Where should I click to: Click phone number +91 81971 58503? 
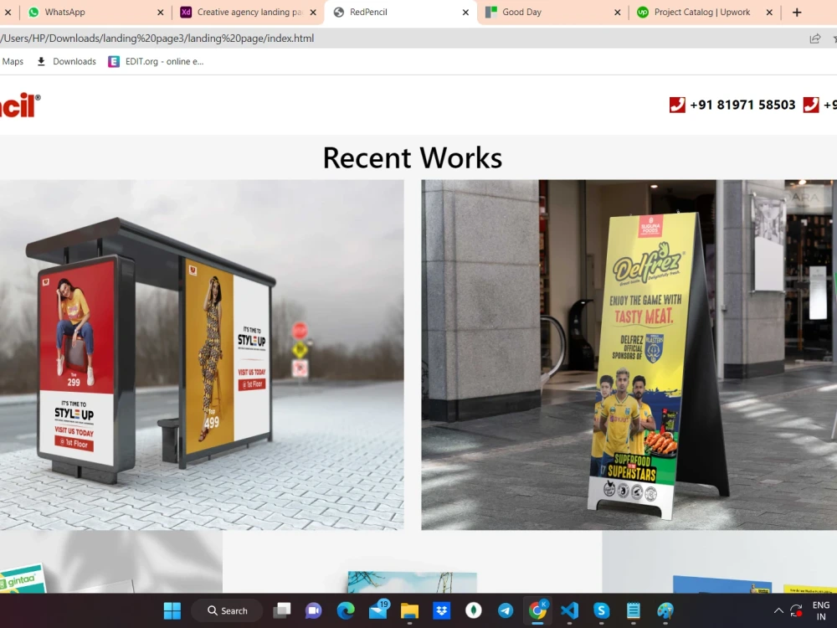742,105
